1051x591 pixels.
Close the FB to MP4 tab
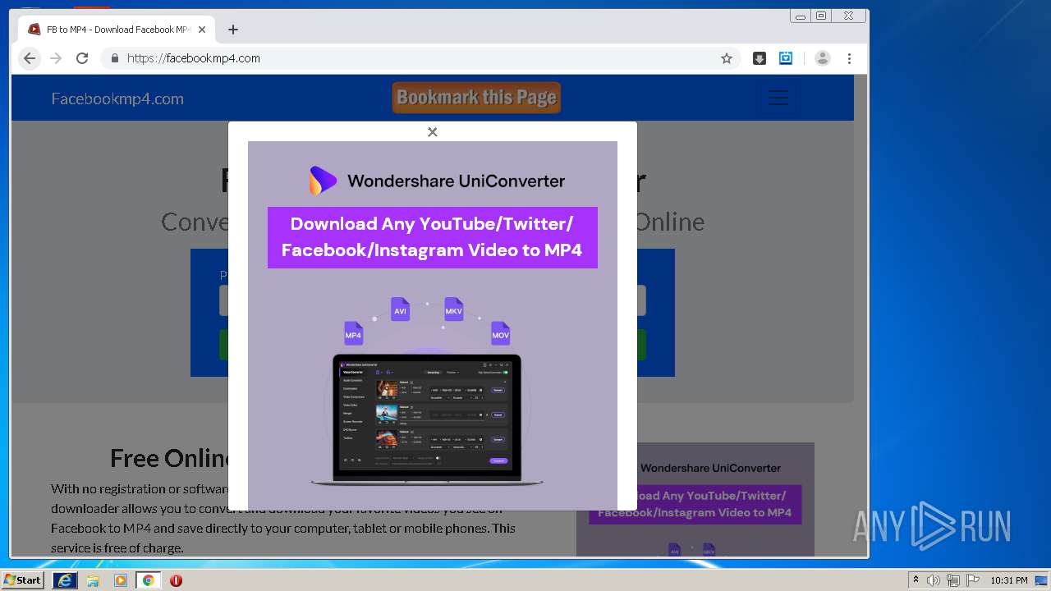(202, 30)
